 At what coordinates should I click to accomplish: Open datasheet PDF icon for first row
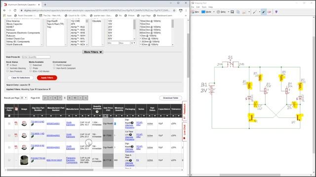tap(16, 123)
